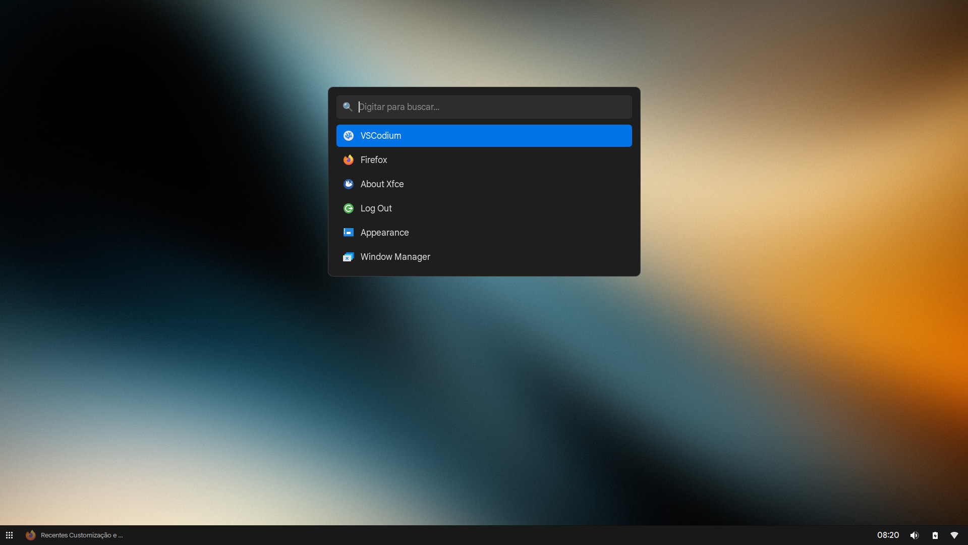Click the Firefox icon in launcher list

[x=349, y=160]
